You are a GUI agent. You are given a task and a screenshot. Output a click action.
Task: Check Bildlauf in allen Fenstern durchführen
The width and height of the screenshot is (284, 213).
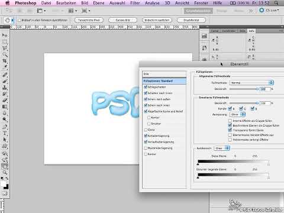(20, 20)
